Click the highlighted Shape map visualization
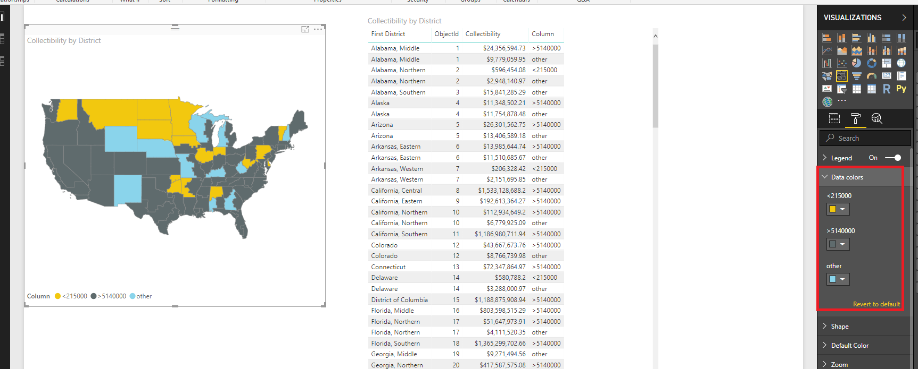This screenshot has width=918, height=369. 841,76
